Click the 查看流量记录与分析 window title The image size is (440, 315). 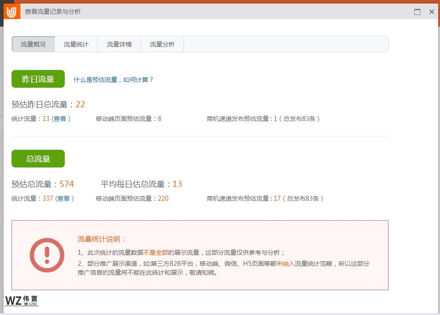(53, 12)
